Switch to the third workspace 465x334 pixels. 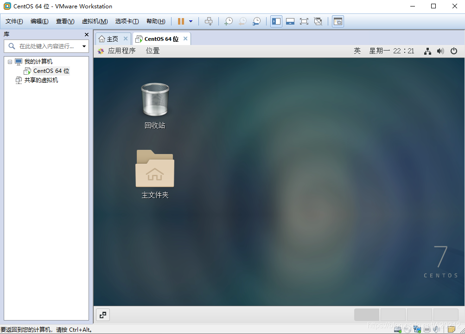pos(419,315)
